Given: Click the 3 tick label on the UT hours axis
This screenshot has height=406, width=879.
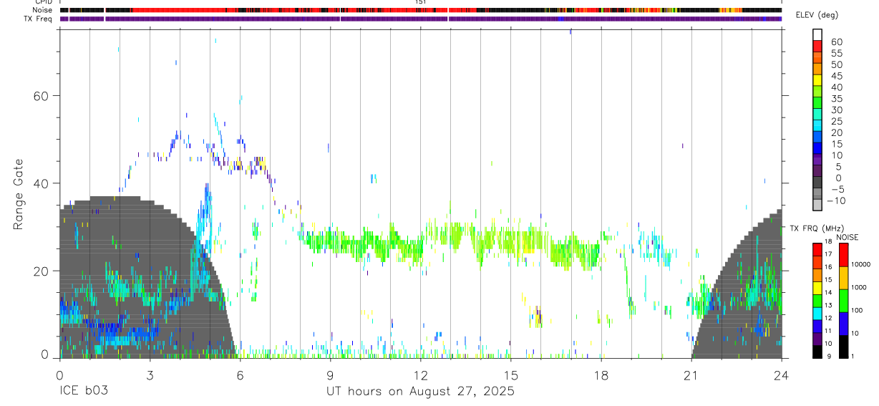Looking at the screenshot, I should [150, 375].
